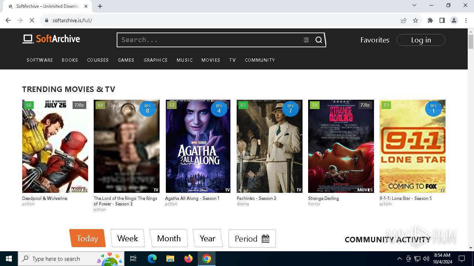Open Deadpool & Wolverine poster
The image size is (474, 266).
coord(55,146)
